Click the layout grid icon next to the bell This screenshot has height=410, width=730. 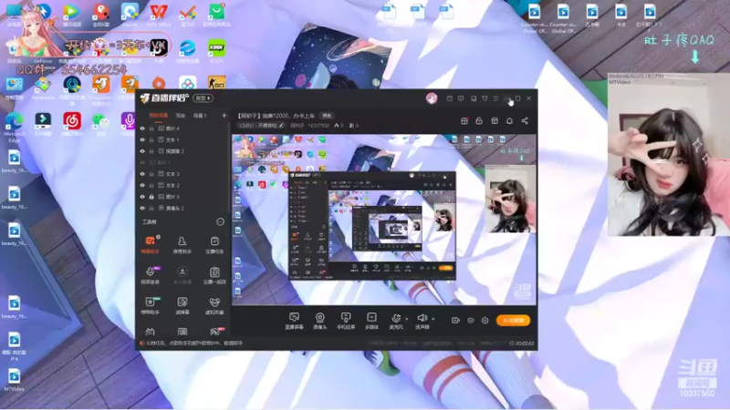pyautogui.click(x=495, y=121)
